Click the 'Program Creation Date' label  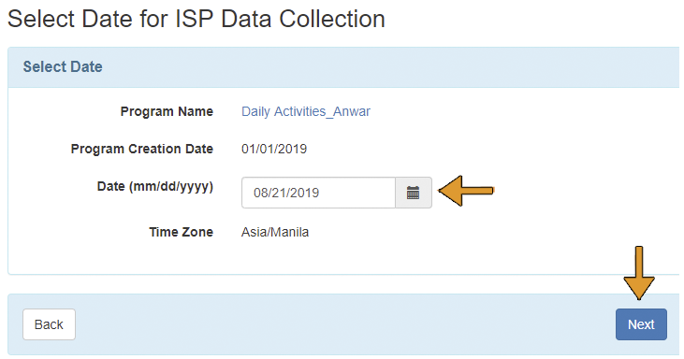coord(142,149)
